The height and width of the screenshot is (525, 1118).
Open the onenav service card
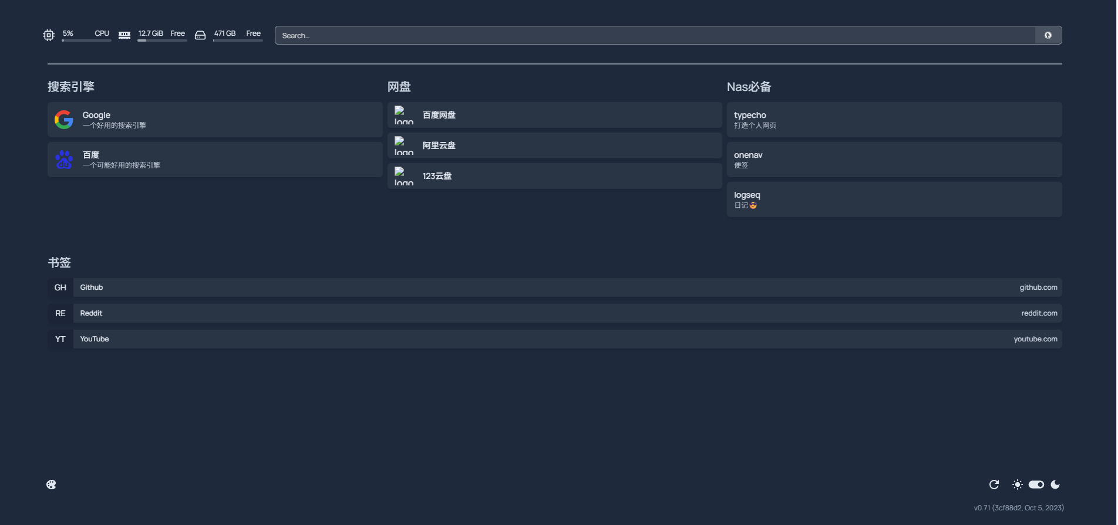[x=894, y=160]
